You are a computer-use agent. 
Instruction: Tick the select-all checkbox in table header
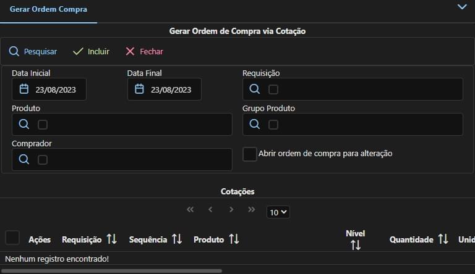tap(12, 238)
